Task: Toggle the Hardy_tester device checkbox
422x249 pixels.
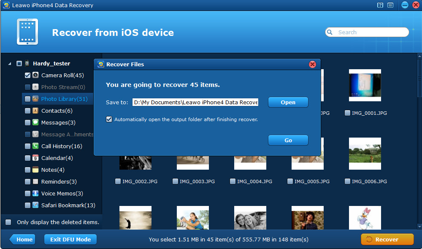Action: (19, 64)
